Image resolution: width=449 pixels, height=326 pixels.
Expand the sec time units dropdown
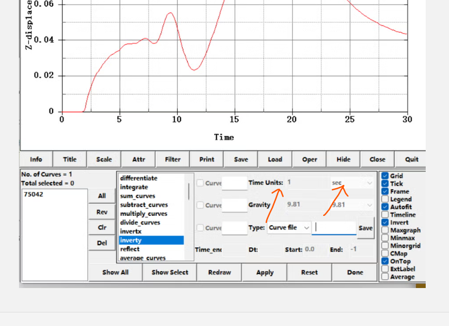[x=352, y=183]
